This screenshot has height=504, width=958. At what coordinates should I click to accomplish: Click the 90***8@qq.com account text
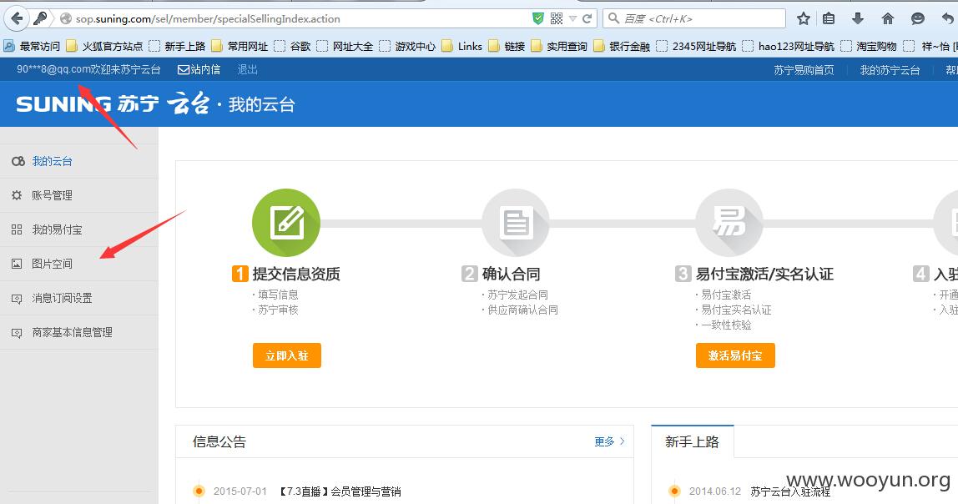pos(53,69)
